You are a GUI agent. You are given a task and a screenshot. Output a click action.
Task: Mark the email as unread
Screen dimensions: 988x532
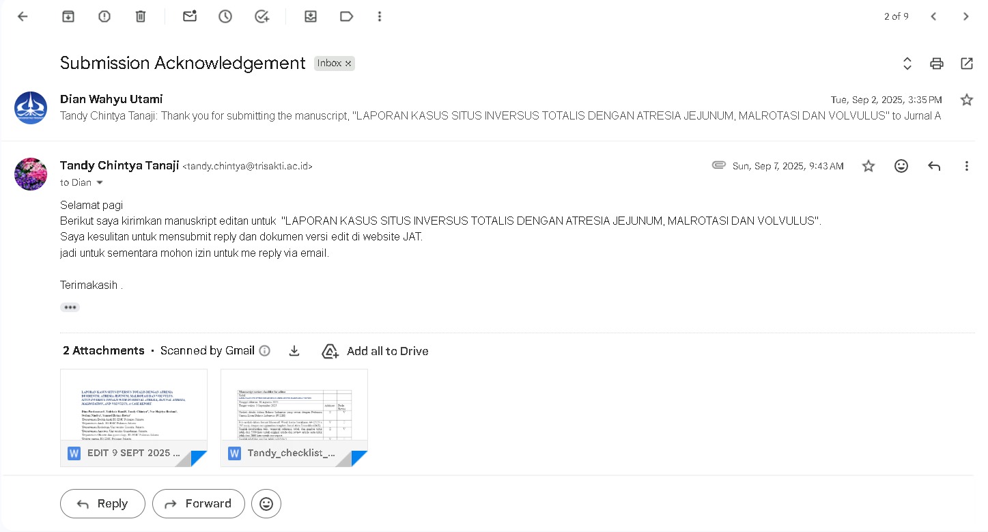[x=190, y=16]
